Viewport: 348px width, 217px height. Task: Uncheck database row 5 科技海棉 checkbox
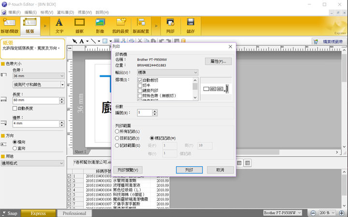click(69, 195)
